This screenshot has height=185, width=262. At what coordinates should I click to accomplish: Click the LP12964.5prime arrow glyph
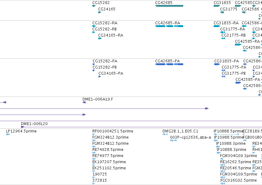[x=8, y=134]
